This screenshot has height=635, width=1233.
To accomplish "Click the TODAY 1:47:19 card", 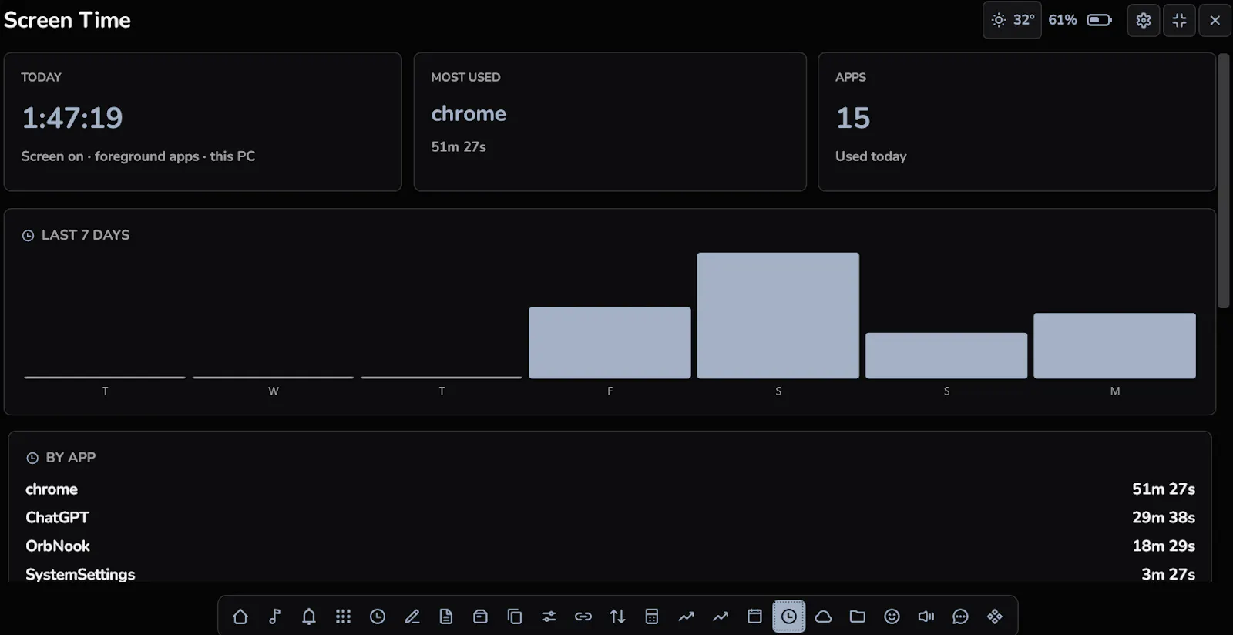I will click(203, 122).
